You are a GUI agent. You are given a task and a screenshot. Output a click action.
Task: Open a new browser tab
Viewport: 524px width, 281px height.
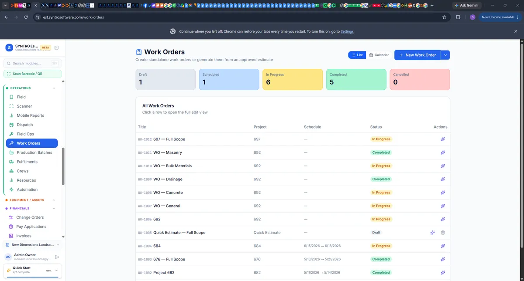click(x=432, y=5)
